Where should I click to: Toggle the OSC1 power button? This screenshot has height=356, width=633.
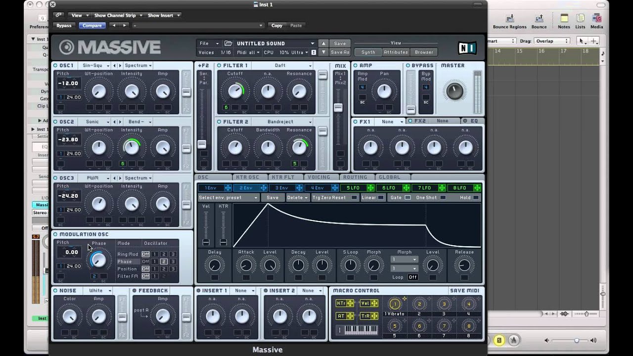pyautogui.click(x=55, y=66)
